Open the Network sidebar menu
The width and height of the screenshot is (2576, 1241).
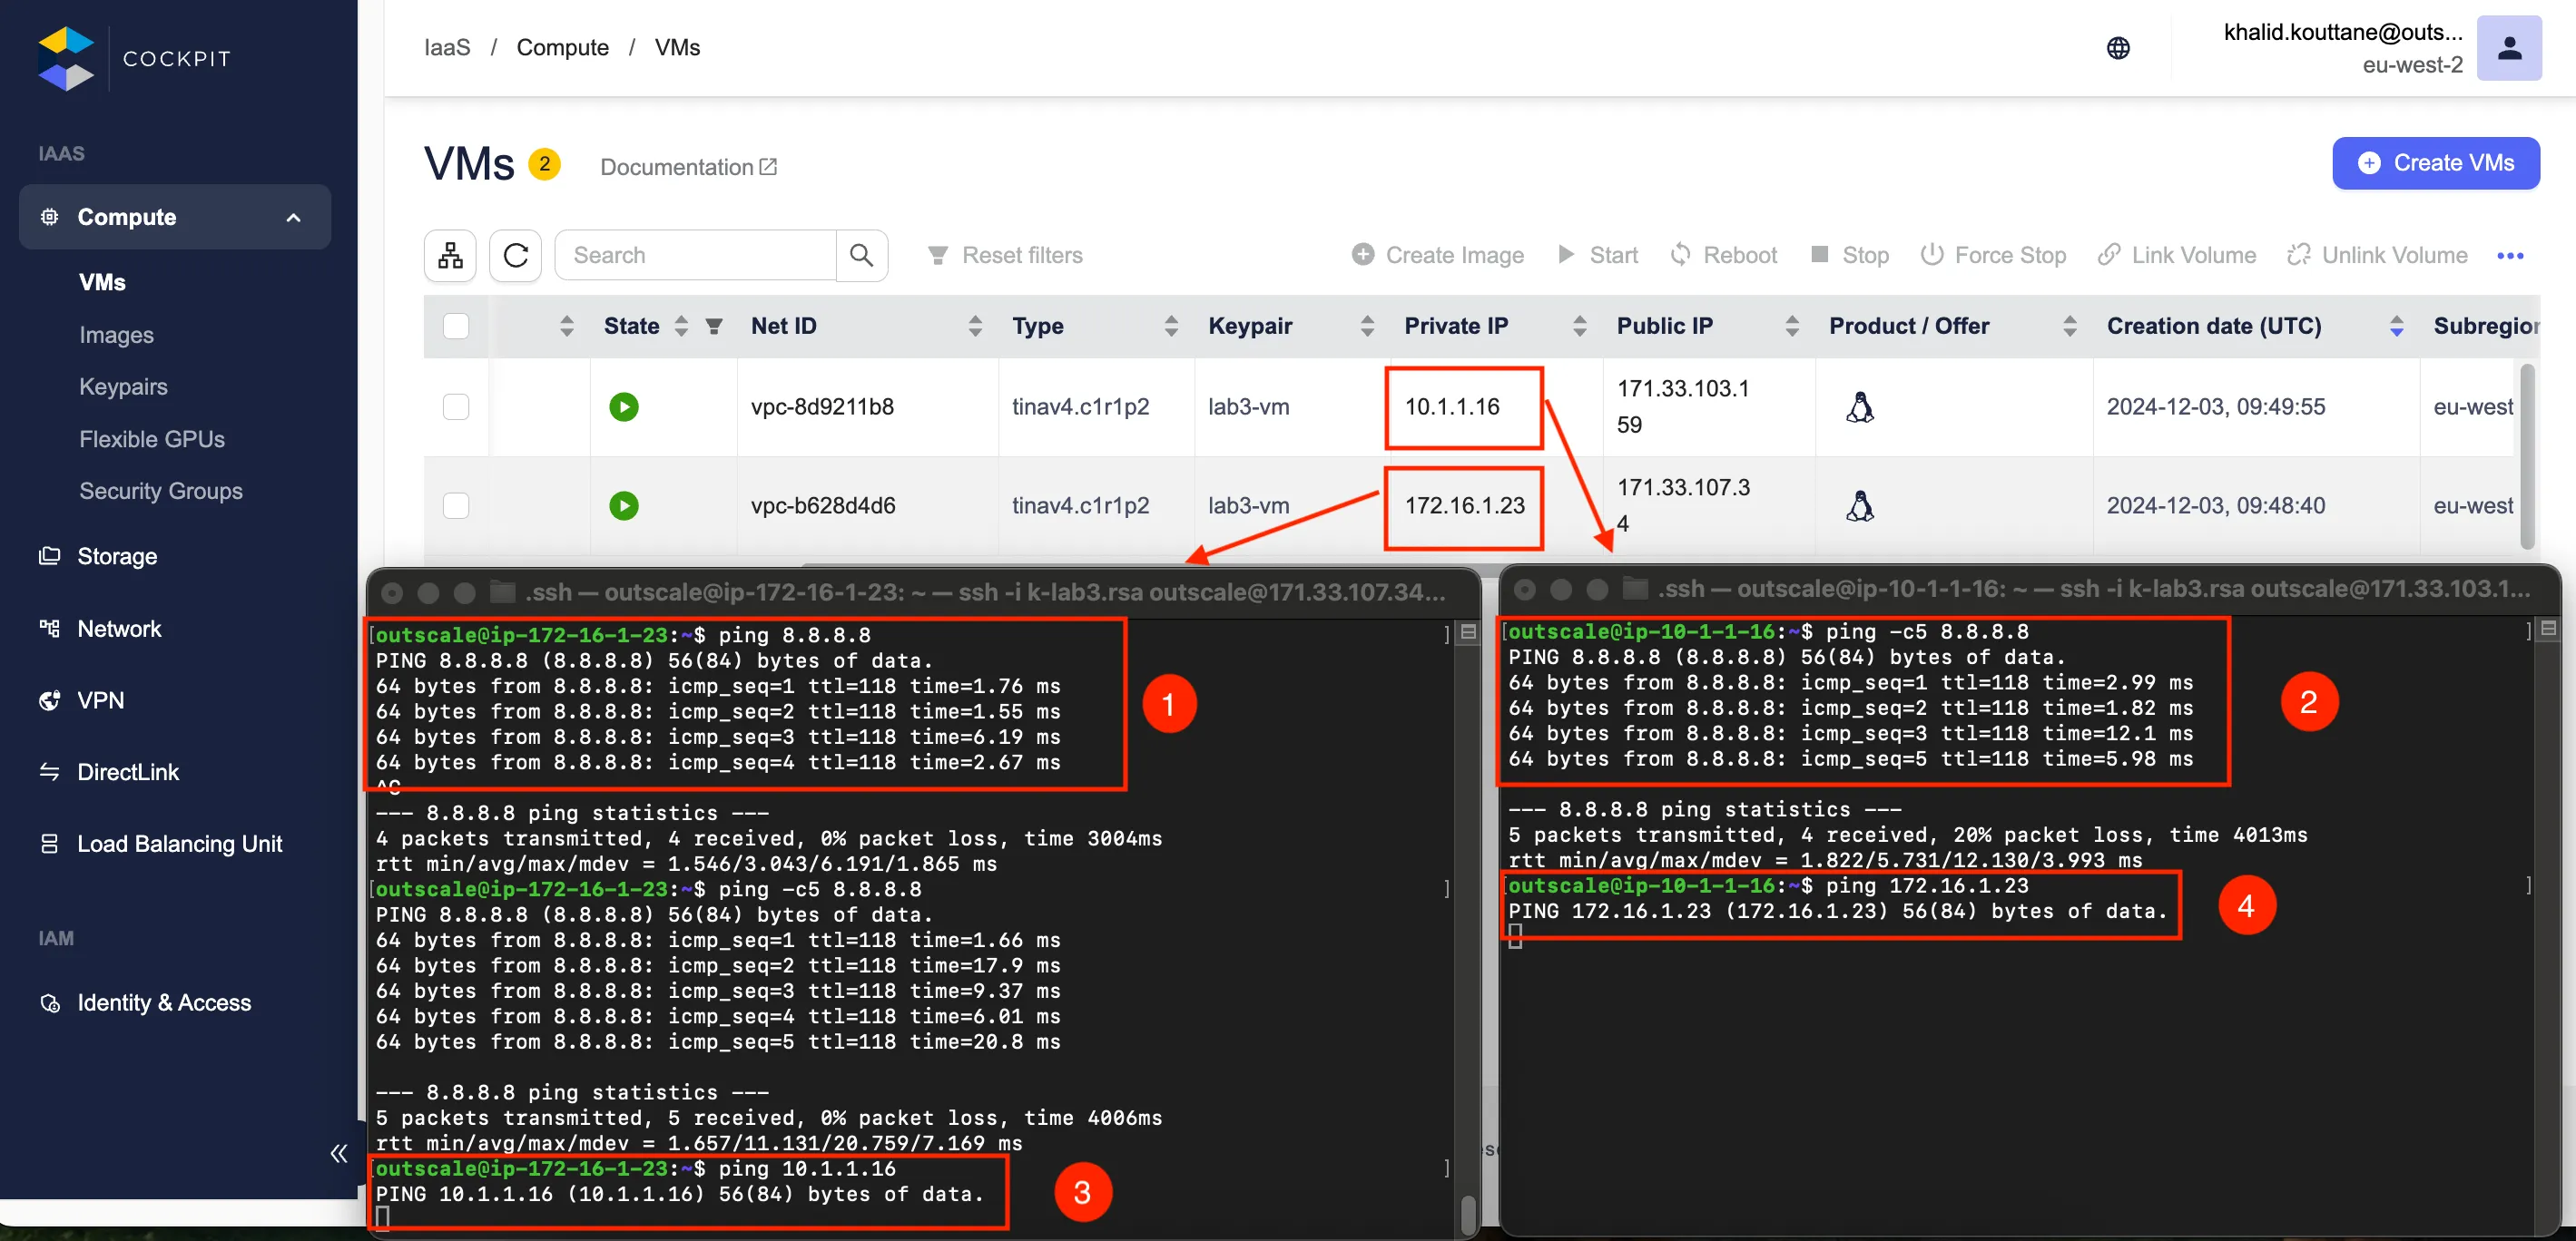119,629
